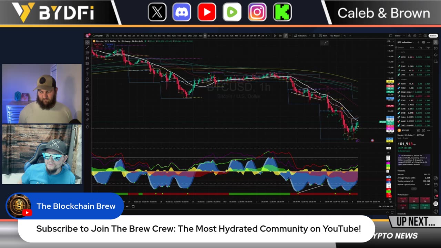441x248 pixels.
Task: Select HYPE row in watchlist
Action: pos(414,70)
